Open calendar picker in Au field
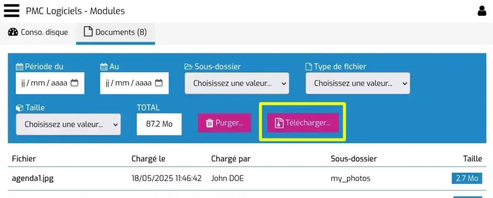This screenshot has width=493, height=198. click(x=159, y=83)
